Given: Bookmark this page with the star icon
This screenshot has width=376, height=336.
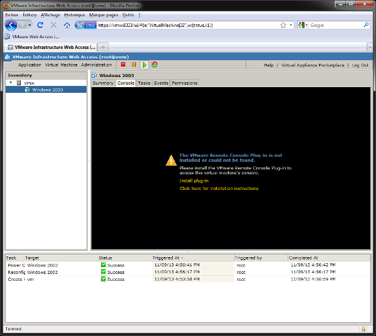Looking at the screenshot, I should 283,25.
